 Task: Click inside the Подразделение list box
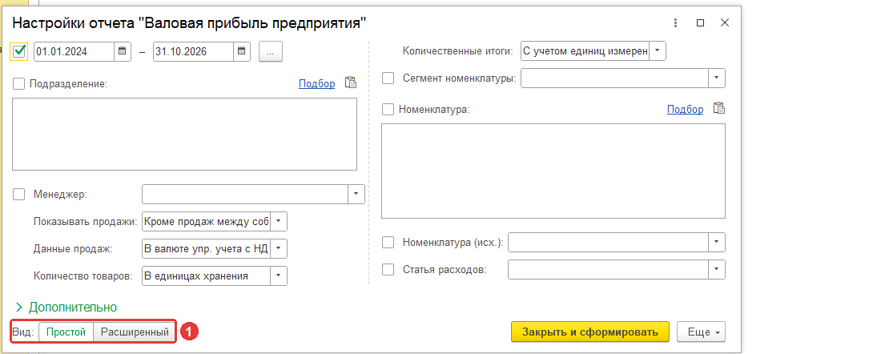[184, 134]
